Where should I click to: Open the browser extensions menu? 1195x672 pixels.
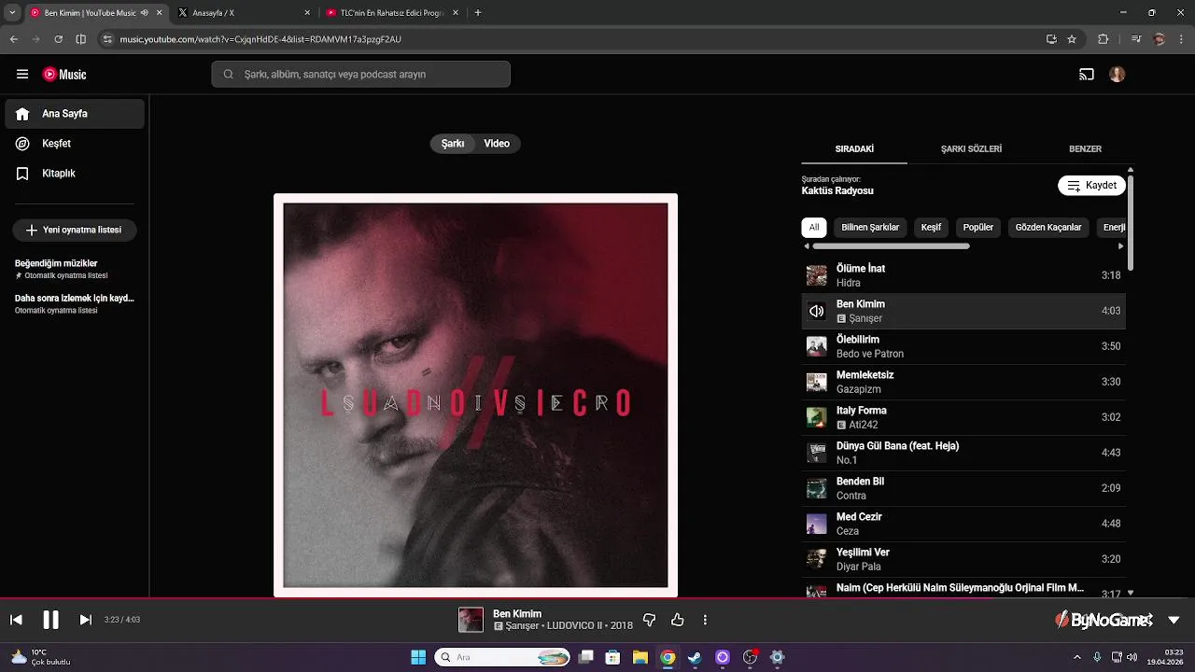[x=1103, y=39]
